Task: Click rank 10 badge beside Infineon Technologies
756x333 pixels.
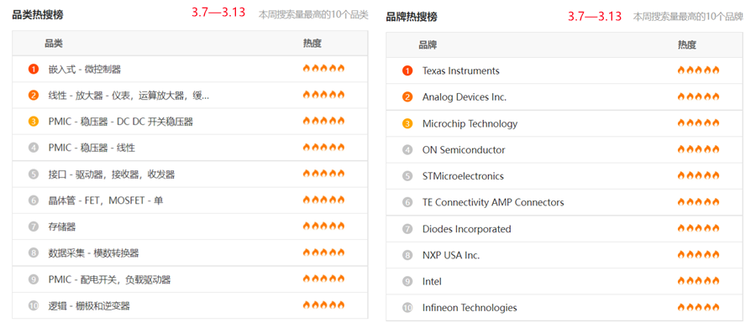Action: tap(407, 308)
